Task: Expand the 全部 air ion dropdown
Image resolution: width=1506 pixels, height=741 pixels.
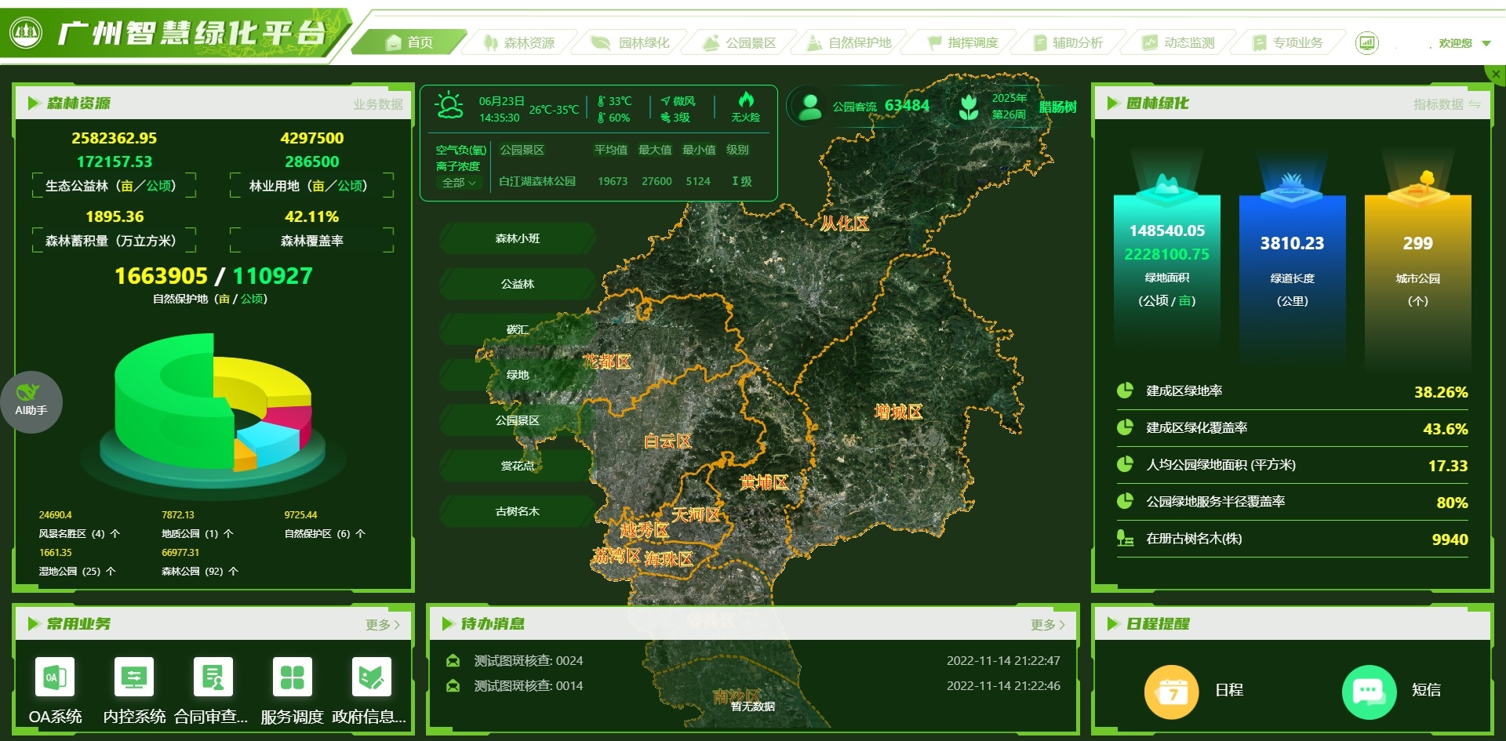Action: [x=459, y=183]
